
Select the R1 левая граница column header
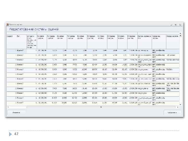click(42, 42)
